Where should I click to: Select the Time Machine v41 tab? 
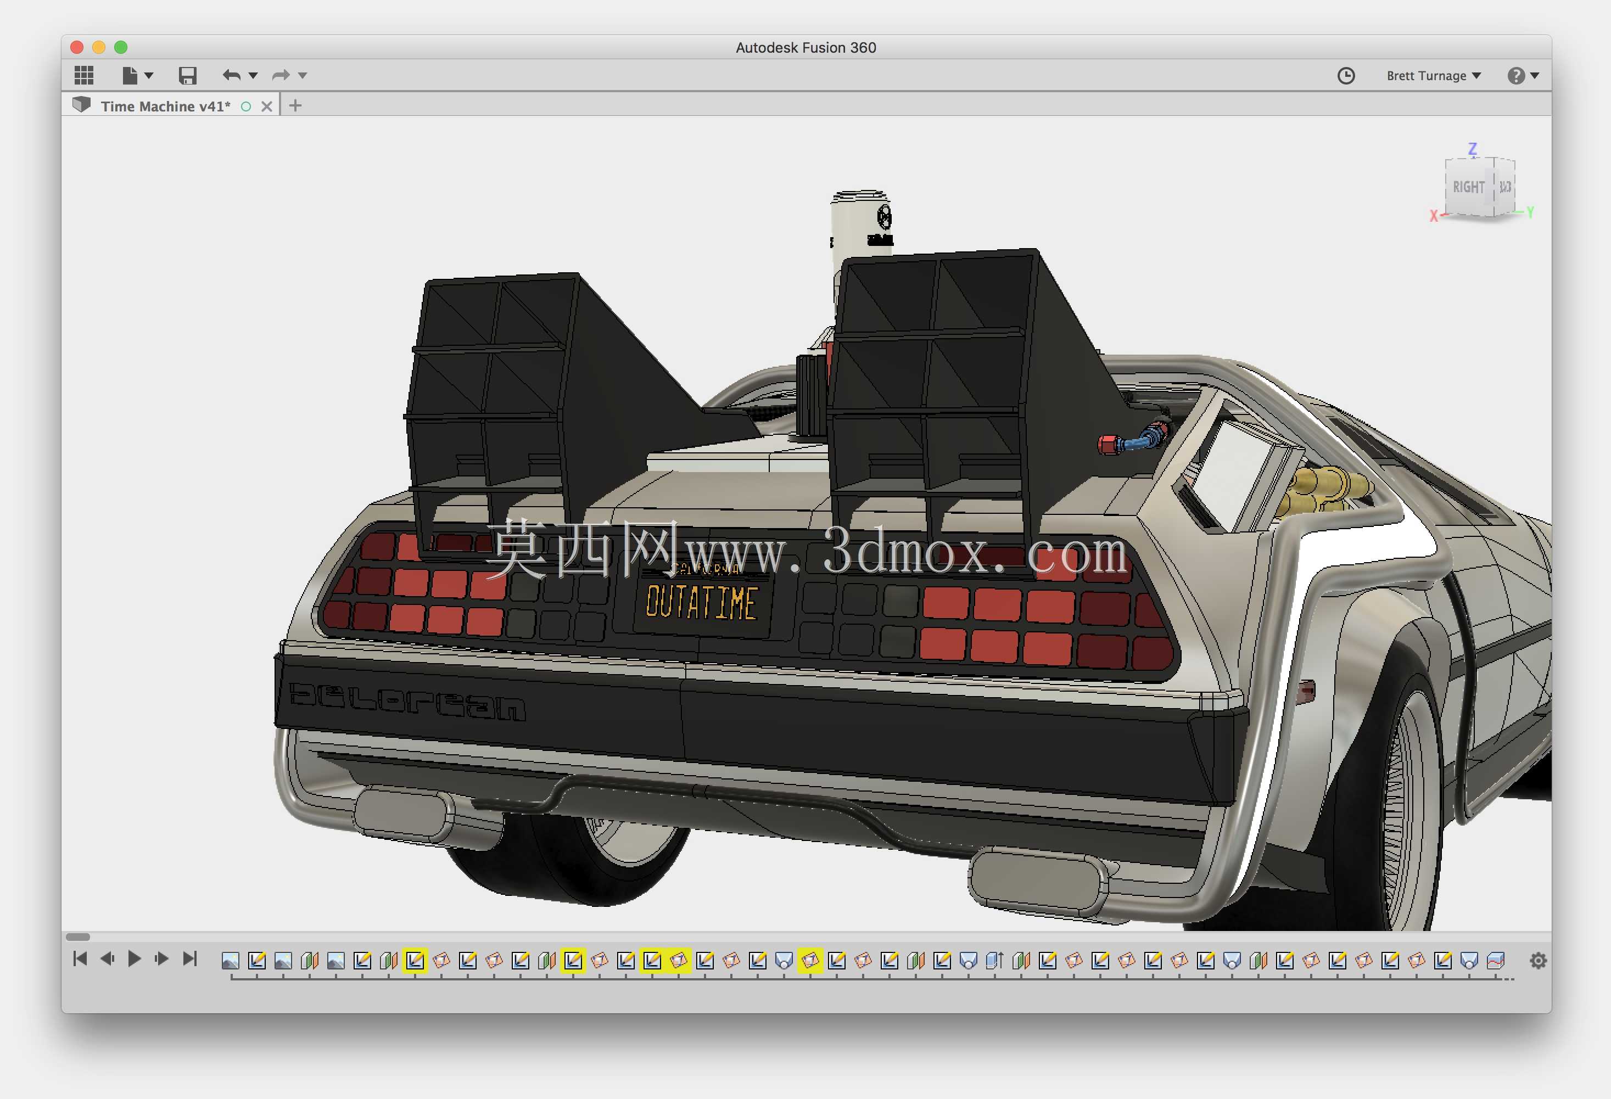coord(166,106)
